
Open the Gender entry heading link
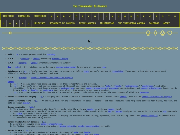11,82
